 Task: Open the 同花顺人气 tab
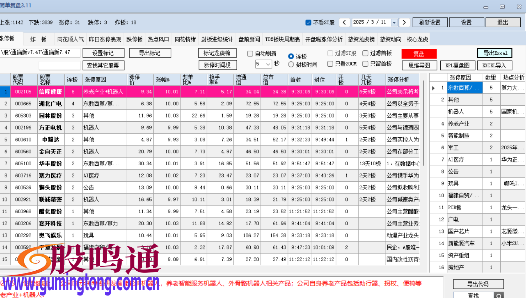coord(70,39)
